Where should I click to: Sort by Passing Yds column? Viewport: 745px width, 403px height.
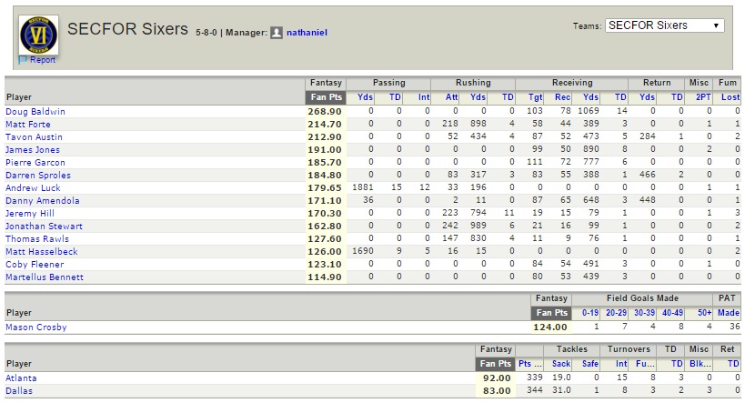tap(365, 97)
